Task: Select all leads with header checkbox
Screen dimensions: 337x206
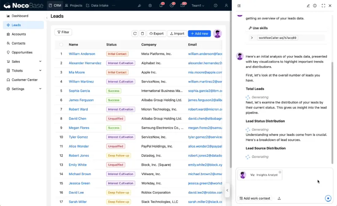Action: [x=61, y=44]
